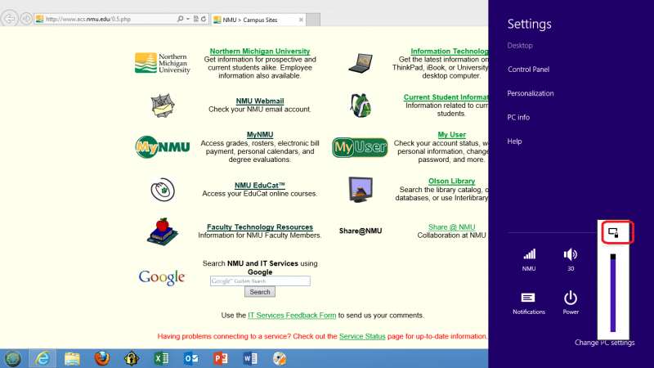
Task: Click the browser forward arrow
Action: click(26, 19)
